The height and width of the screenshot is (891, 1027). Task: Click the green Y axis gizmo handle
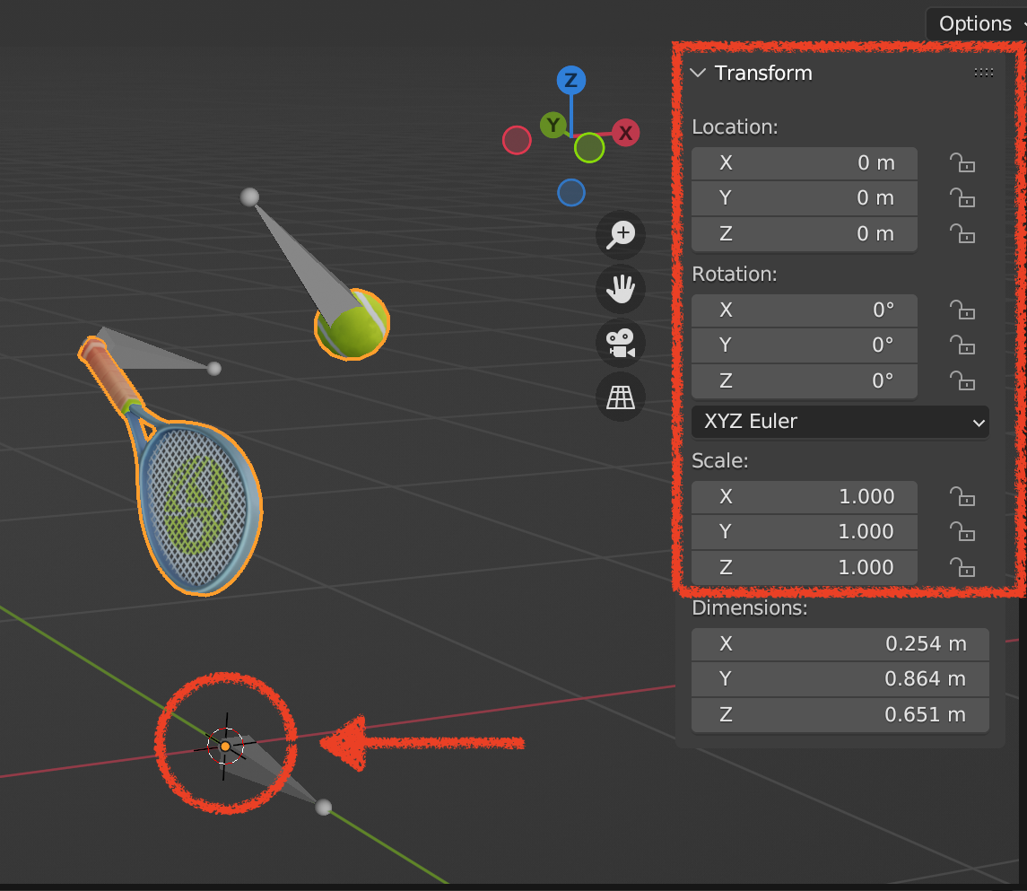(553, 125)
